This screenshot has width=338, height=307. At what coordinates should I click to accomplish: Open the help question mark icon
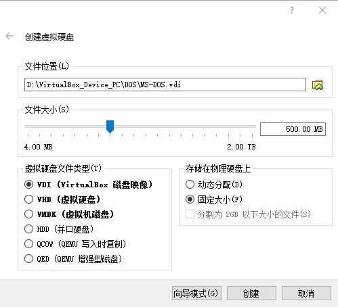pos(292,10)
